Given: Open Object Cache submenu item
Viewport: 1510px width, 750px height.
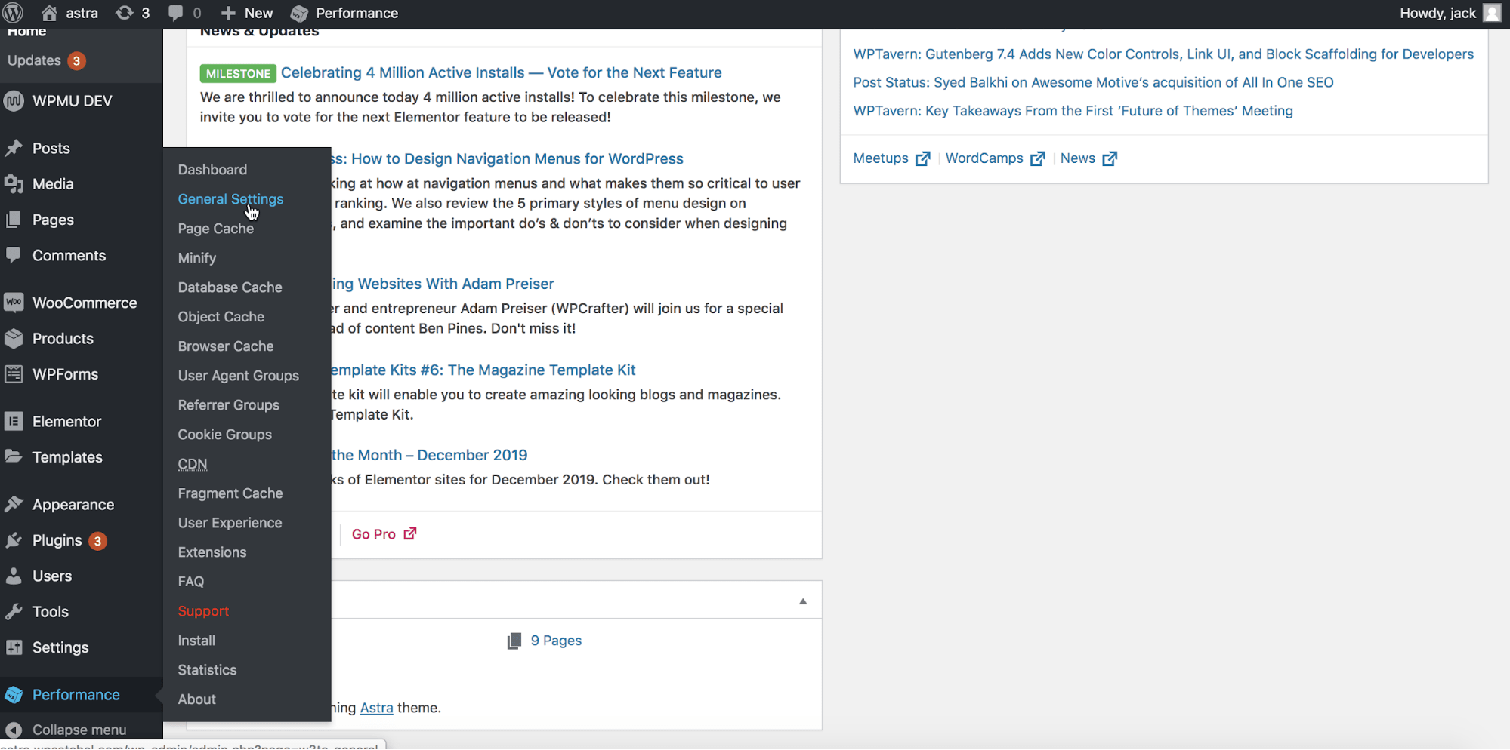Looking at the screenshot, I should coord(221,317).
